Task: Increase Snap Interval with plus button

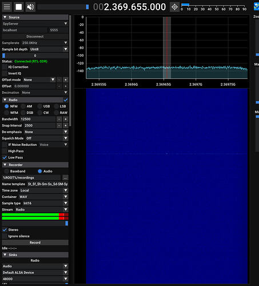Action: coord(66,125)
